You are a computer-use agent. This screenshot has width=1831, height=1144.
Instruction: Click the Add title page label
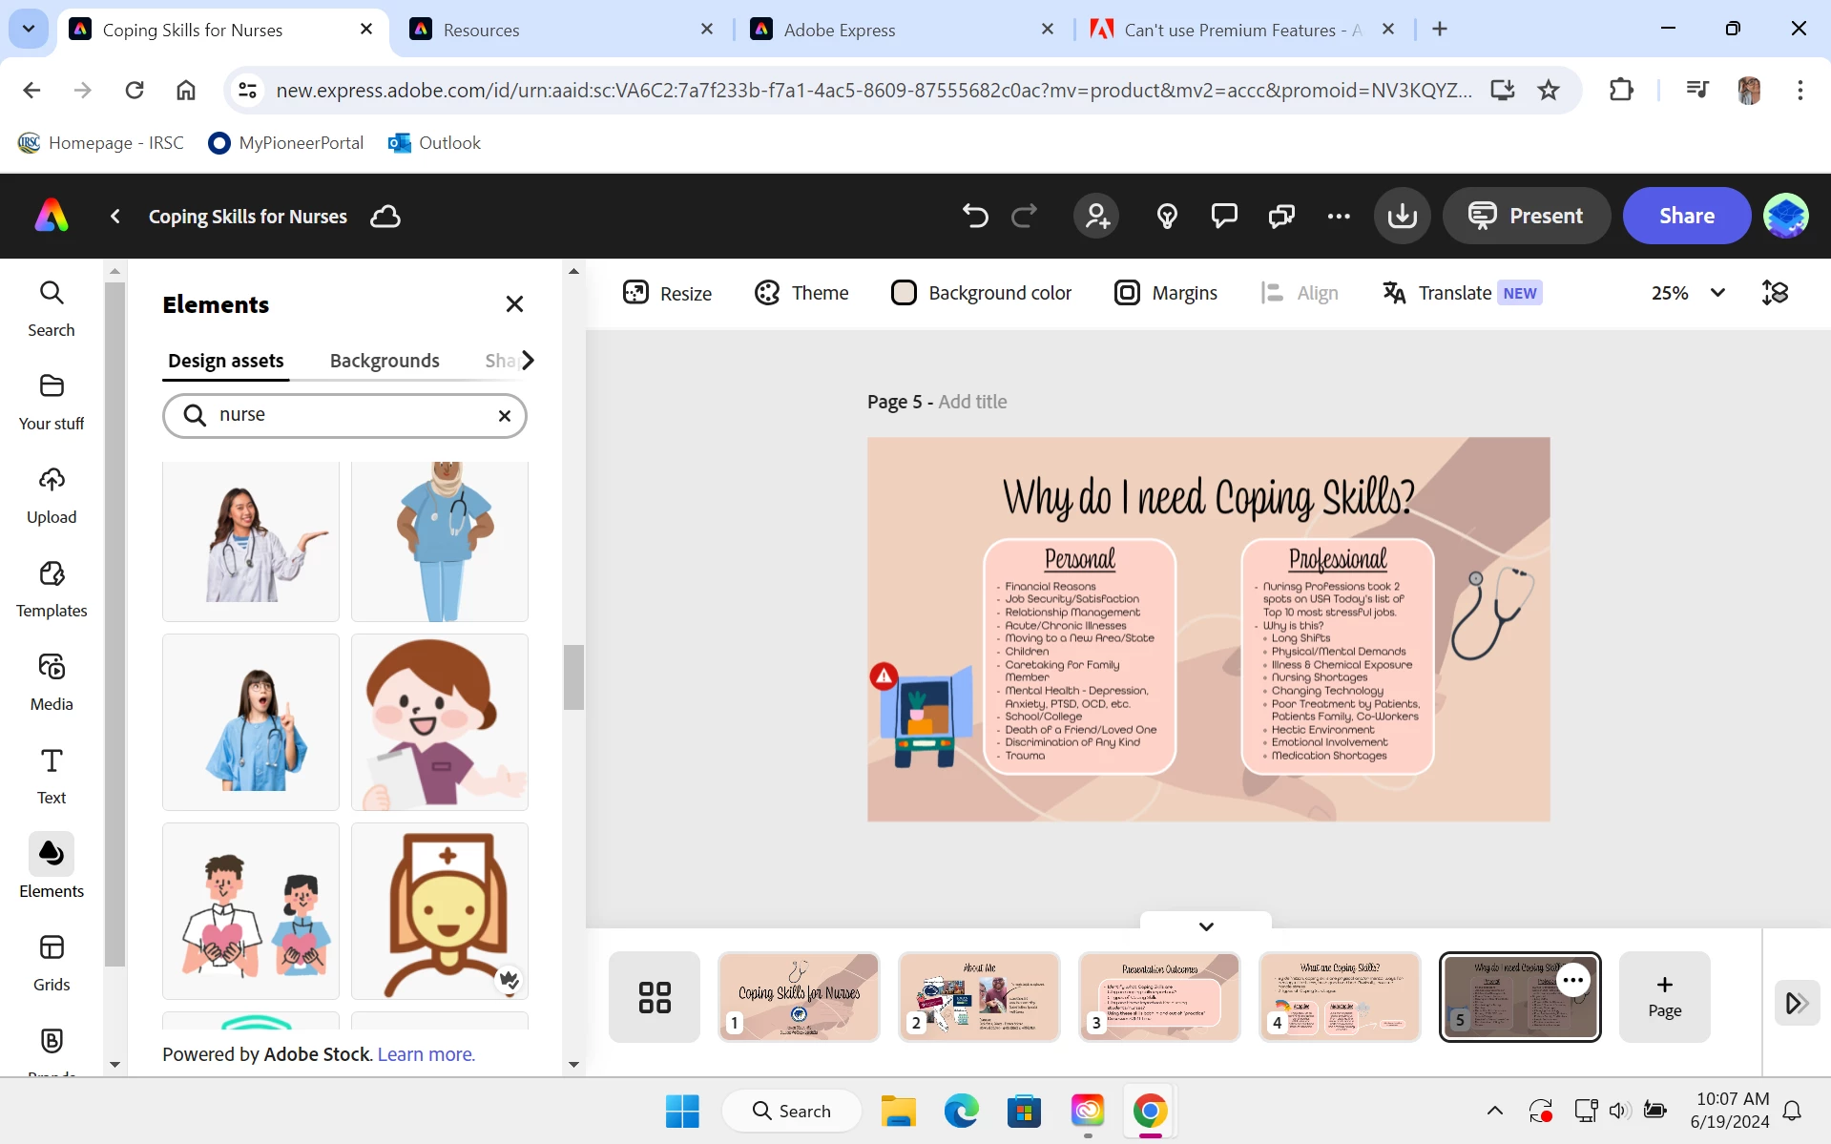(972, 403)
